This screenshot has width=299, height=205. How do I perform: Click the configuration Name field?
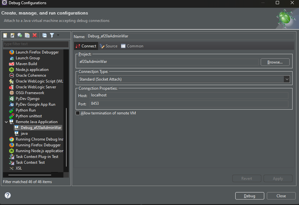click(190, 36)
